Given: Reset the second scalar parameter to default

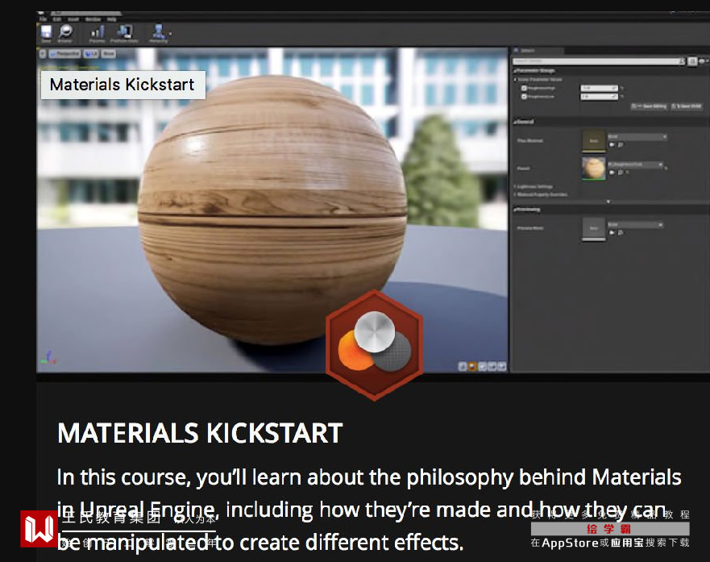Looking at the screenshot, I should pyautogui.click(x=622, y=97).
